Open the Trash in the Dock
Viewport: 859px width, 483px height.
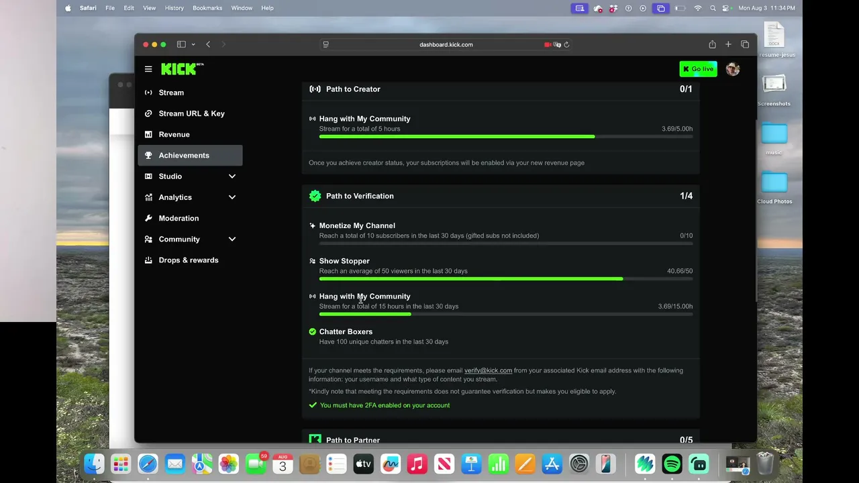(765, 464)
